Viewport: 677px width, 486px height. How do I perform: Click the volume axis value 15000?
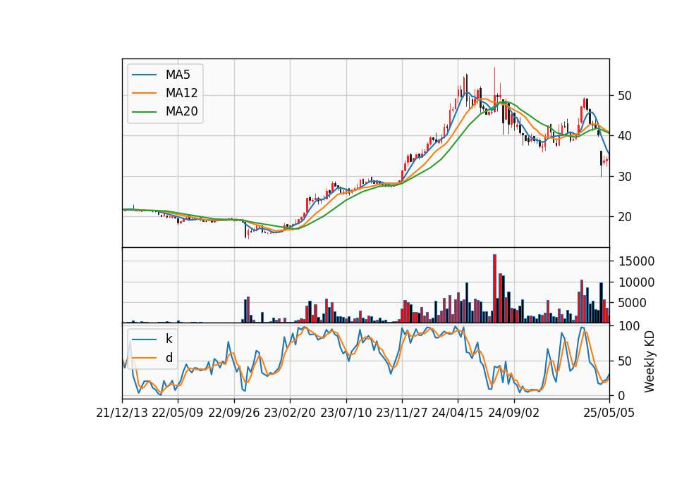pyautogui.click(x=636, y=261)
